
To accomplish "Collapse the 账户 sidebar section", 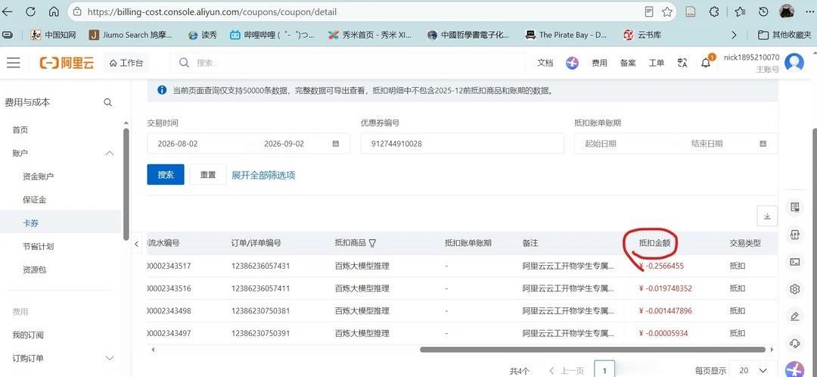I will pos(110,154).
